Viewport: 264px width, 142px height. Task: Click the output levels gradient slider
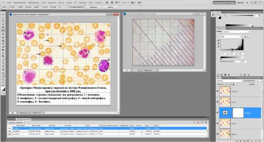click(232, 58)
